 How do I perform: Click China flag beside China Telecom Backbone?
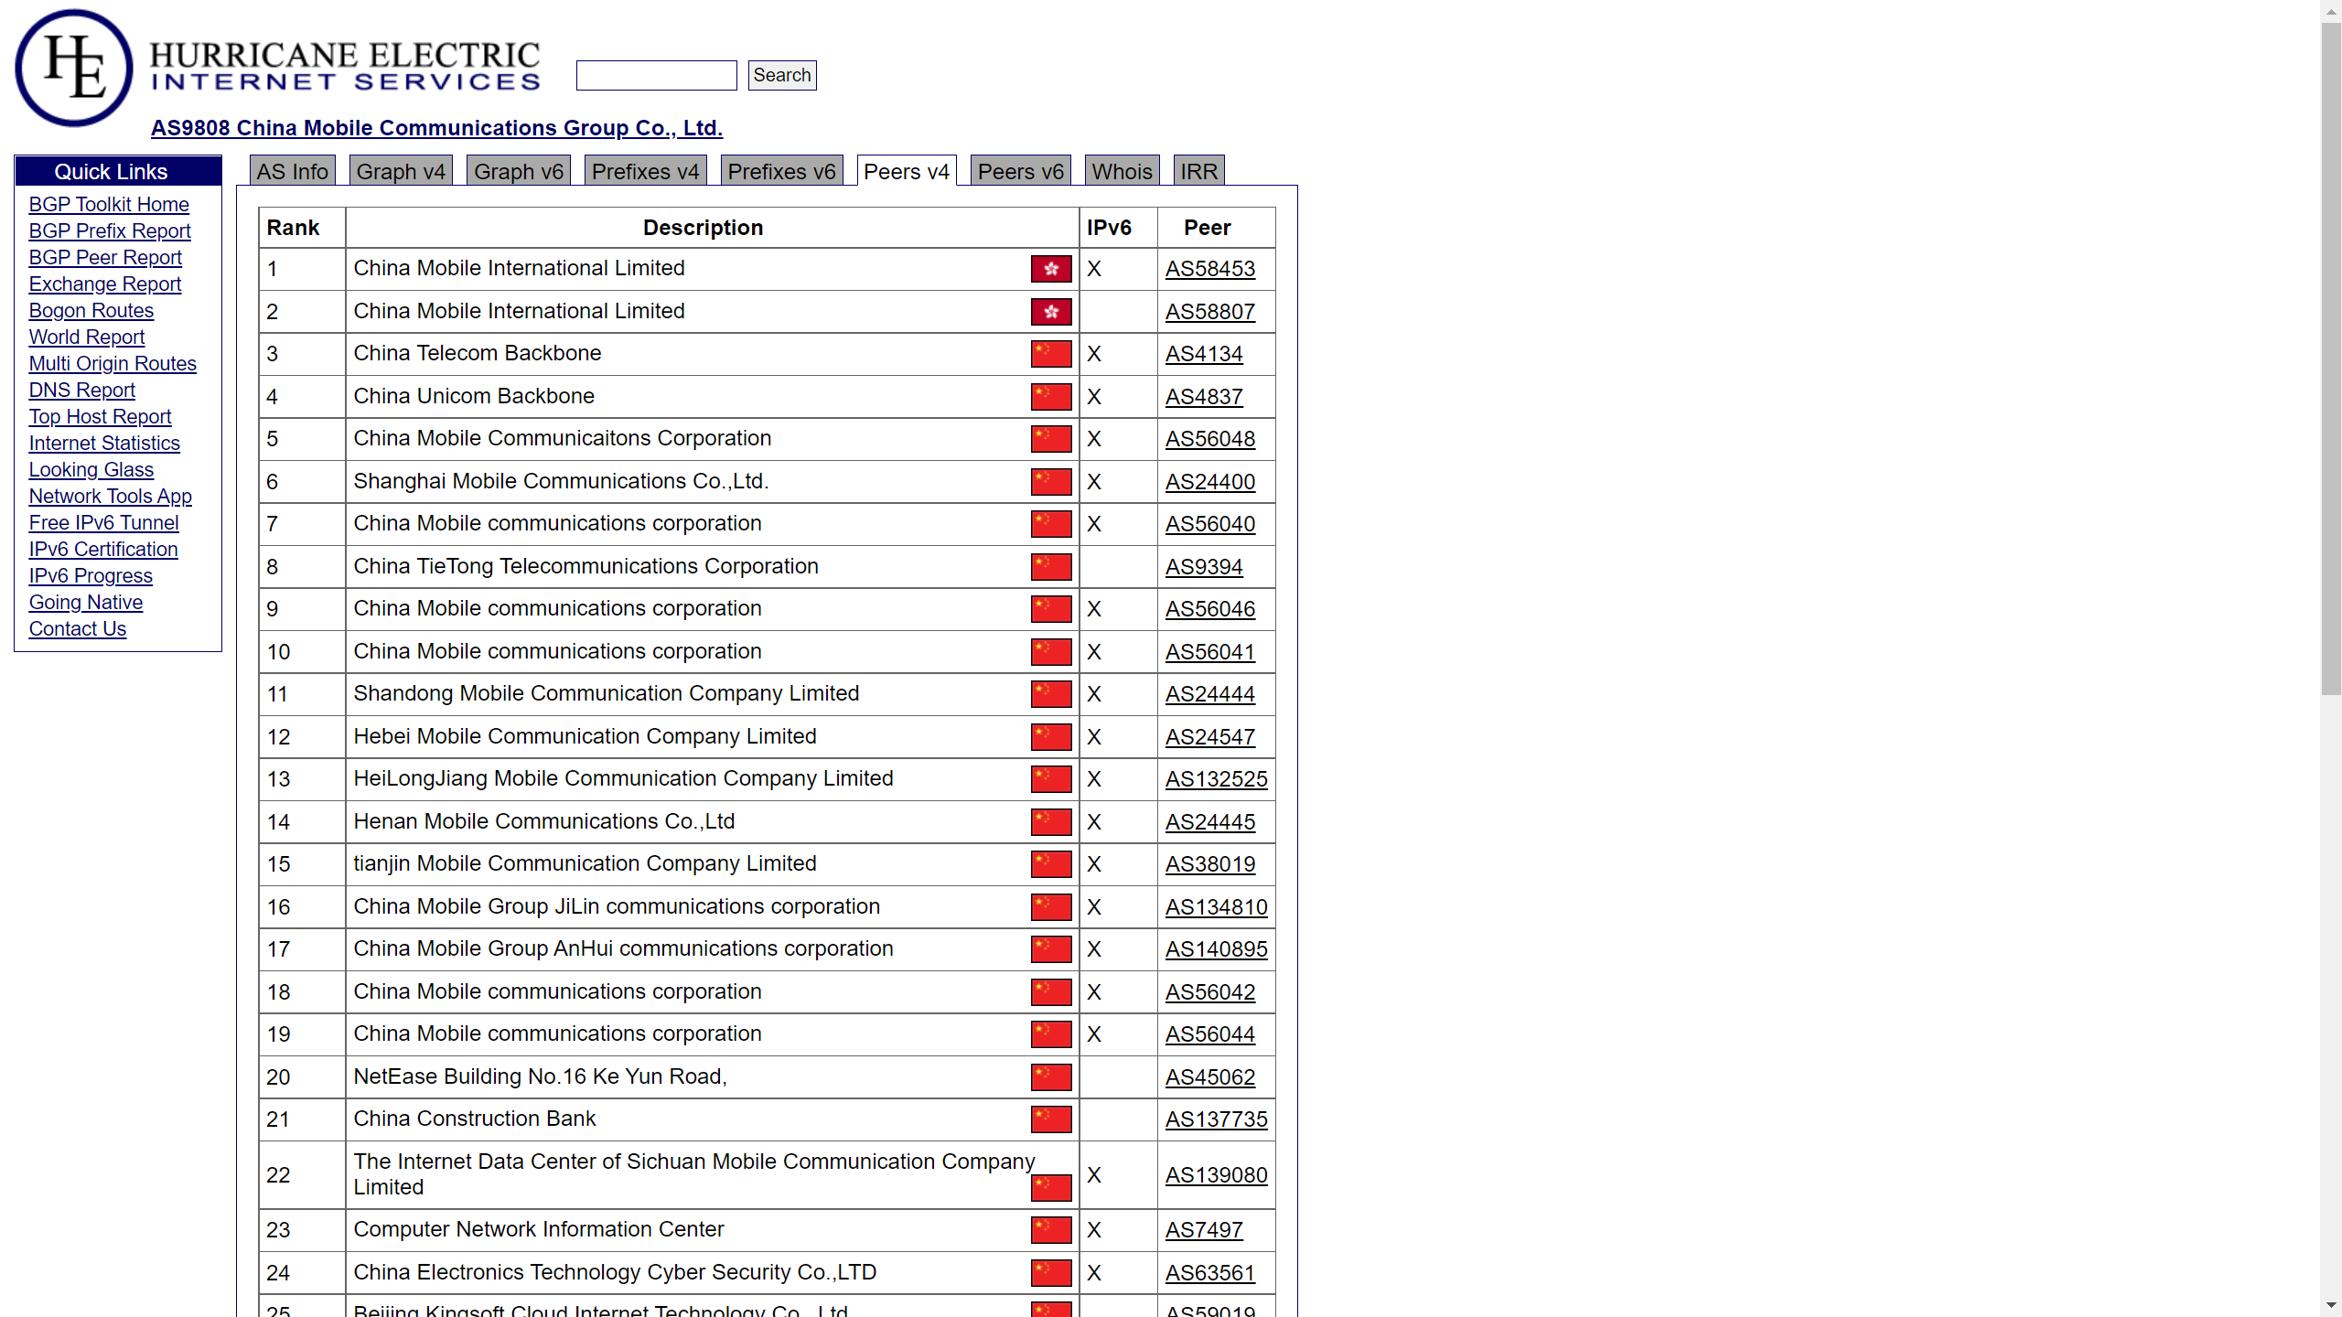(1050, 354)
